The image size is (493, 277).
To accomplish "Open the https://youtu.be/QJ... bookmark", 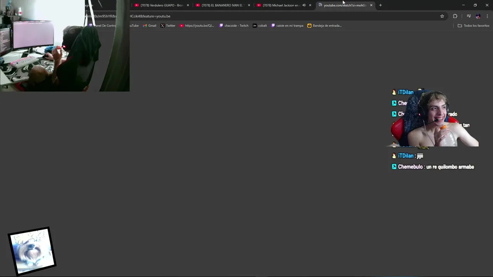I will [x=197, y=26].
